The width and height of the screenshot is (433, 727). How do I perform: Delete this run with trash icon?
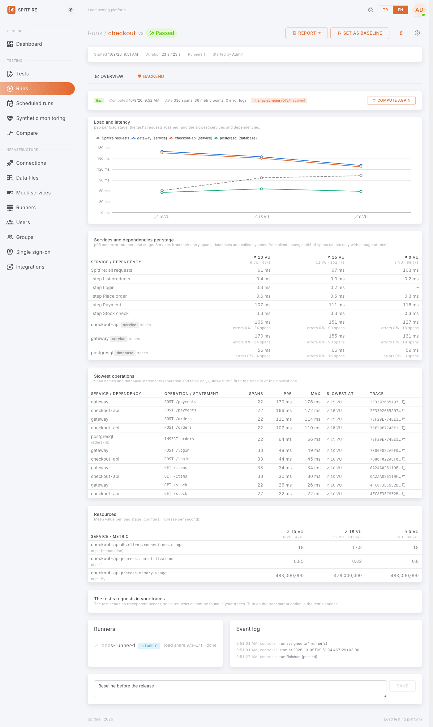click(401, 33)
